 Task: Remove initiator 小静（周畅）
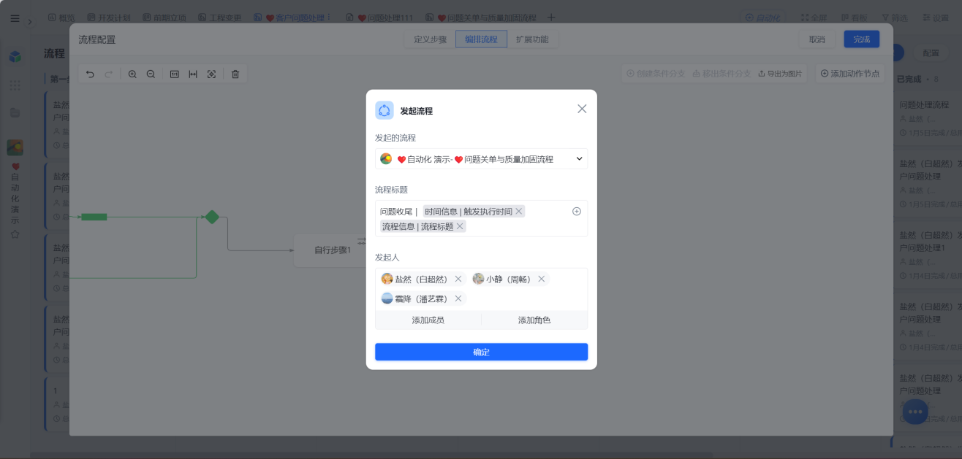tap(542, 279)
